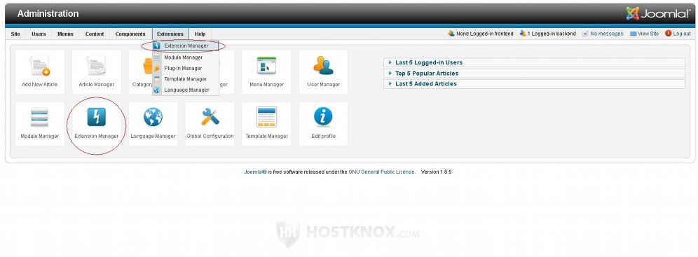The width and height of the screenshot is (698, 257).
Task: Click the Module Manager dropdown entry icon
Action: pyautogui.click(x=157, y=57)
